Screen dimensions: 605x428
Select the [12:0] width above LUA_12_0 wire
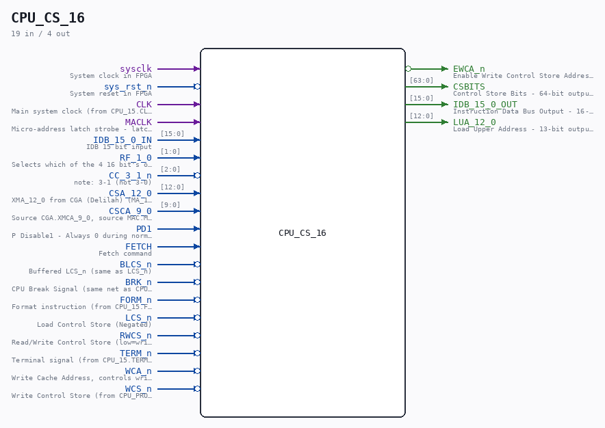tap(422, 116)
